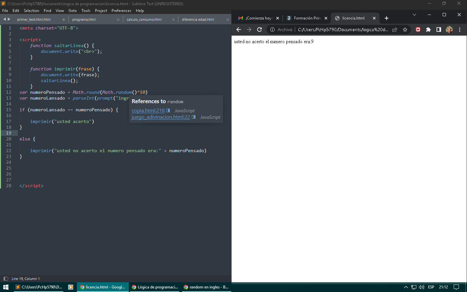Open Chrome profile avatar
This screenshot has width=467, height=292.
pos(449,30)
